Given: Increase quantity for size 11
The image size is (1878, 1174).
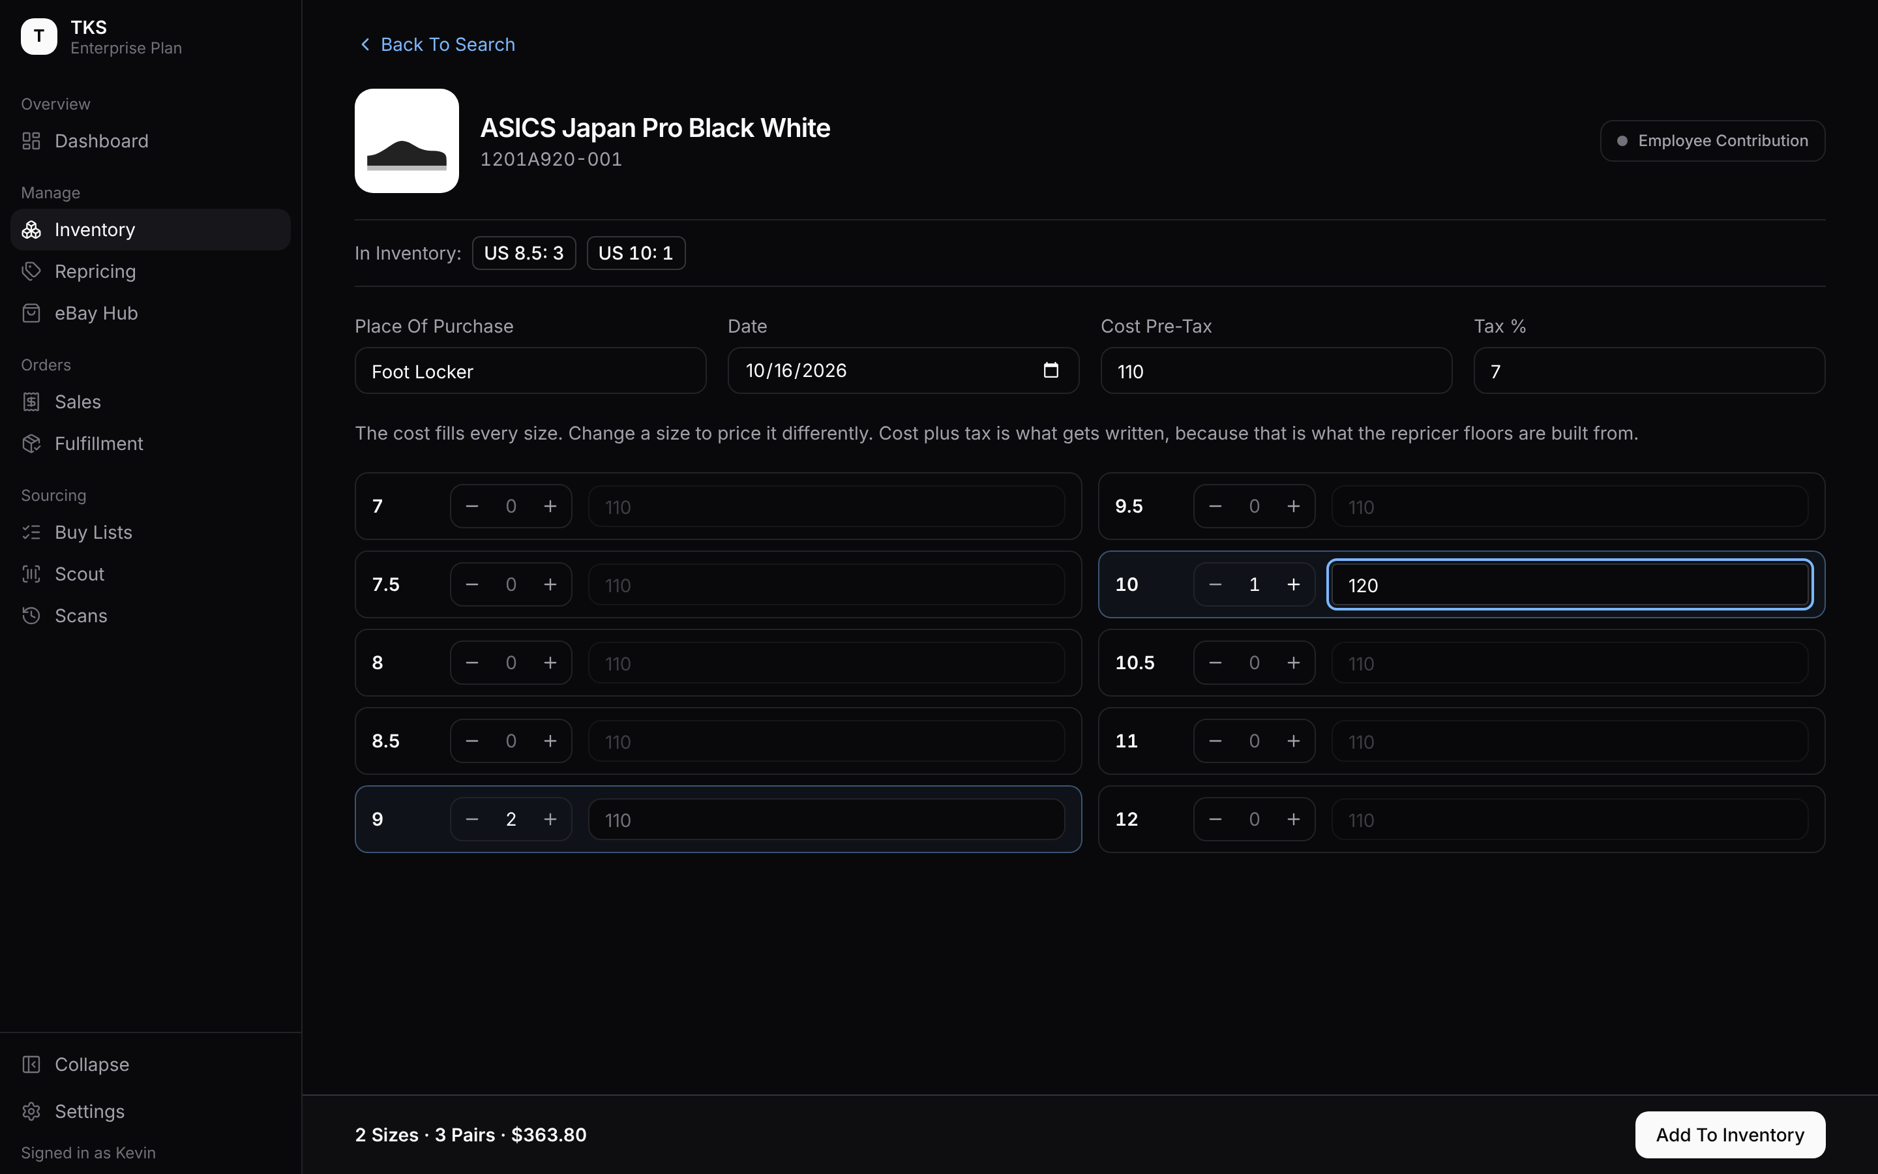Looking at the screenshot, I should pyautogui.click(x=1294, y=741).
